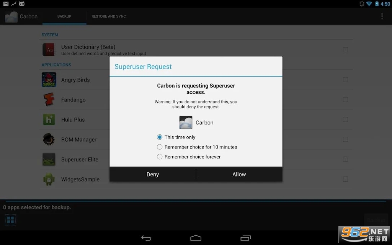Allow the superuser request

[x=239, y=174]
